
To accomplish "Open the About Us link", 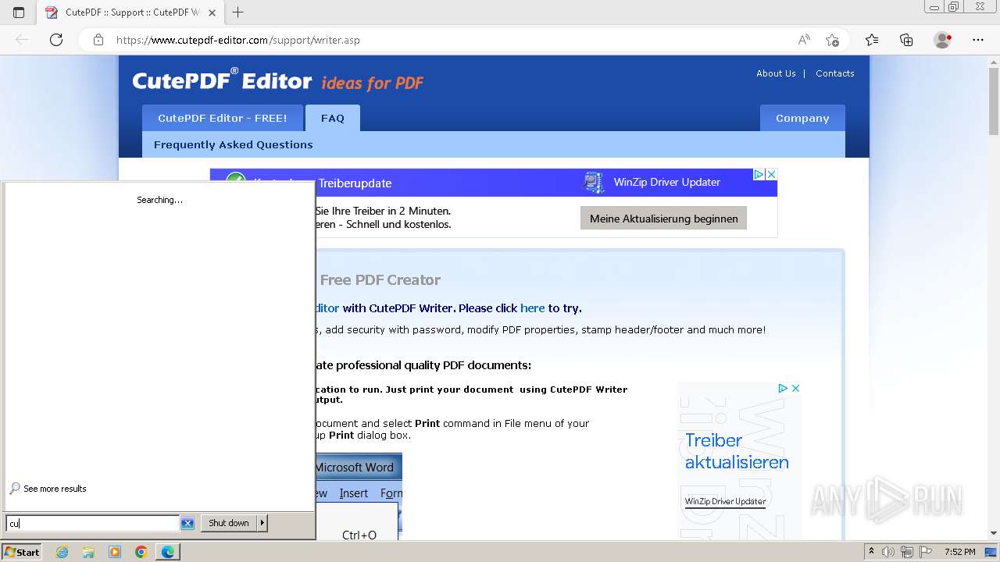I will point(776,73).
